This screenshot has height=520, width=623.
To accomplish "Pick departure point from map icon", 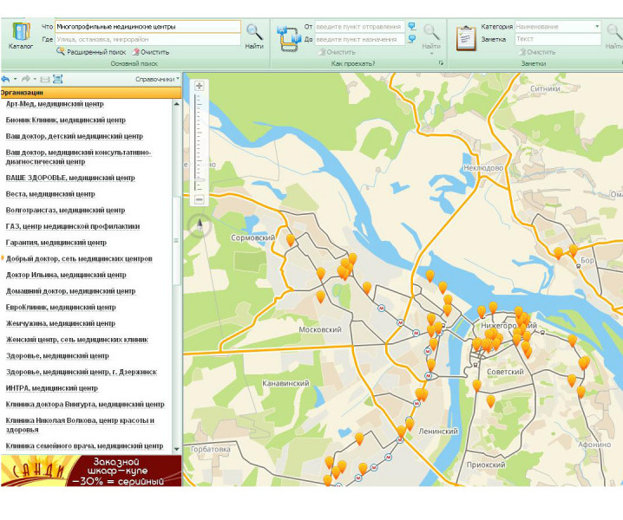I will 411,27.
